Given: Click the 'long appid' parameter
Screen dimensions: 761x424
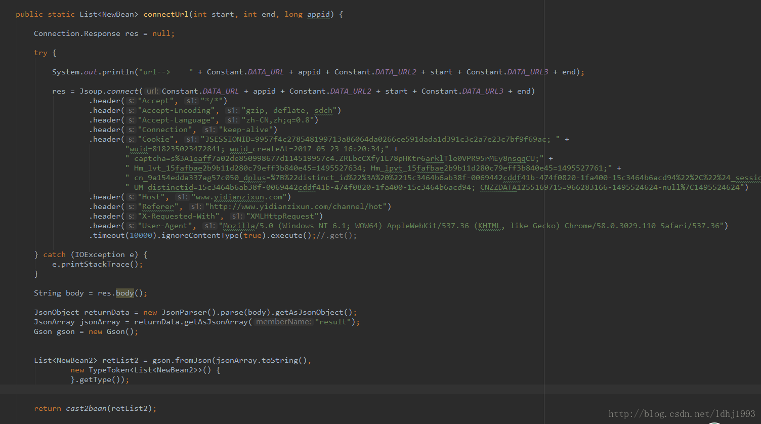Looking at the screenshot, I should coord(307,14).
